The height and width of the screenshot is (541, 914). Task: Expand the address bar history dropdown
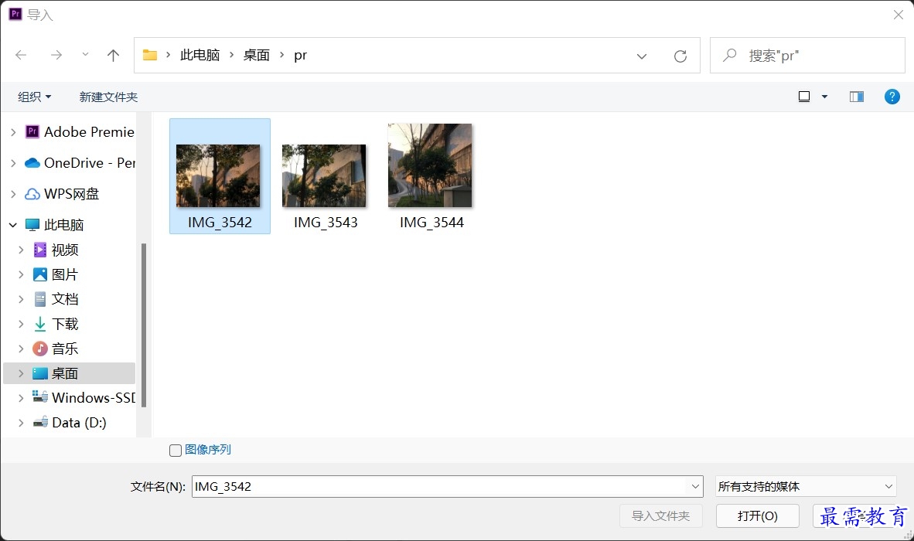[642, 56]
